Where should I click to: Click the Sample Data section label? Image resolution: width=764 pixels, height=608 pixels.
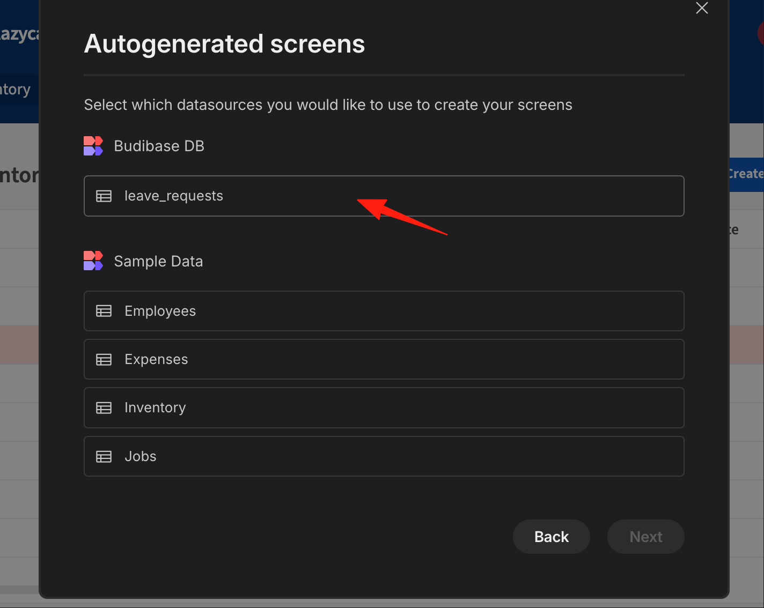158,261
